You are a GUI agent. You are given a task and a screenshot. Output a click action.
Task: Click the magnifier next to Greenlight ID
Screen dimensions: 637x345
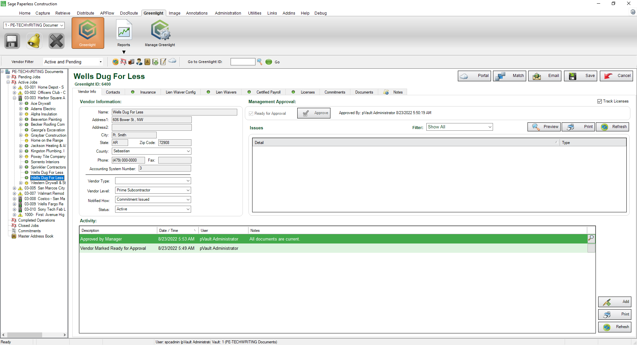point(260,62)
